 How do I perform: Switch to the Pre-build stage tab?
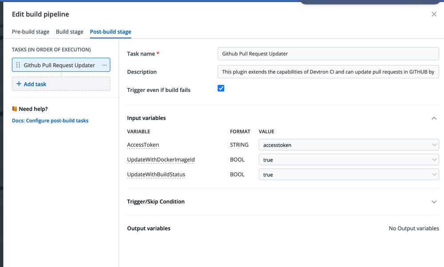(31, 32)
